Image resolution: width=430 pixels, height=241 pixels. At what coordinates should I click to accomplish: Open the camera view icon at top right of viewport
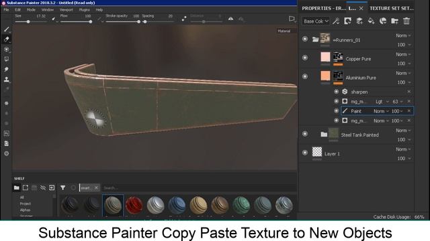pos(292,19)
